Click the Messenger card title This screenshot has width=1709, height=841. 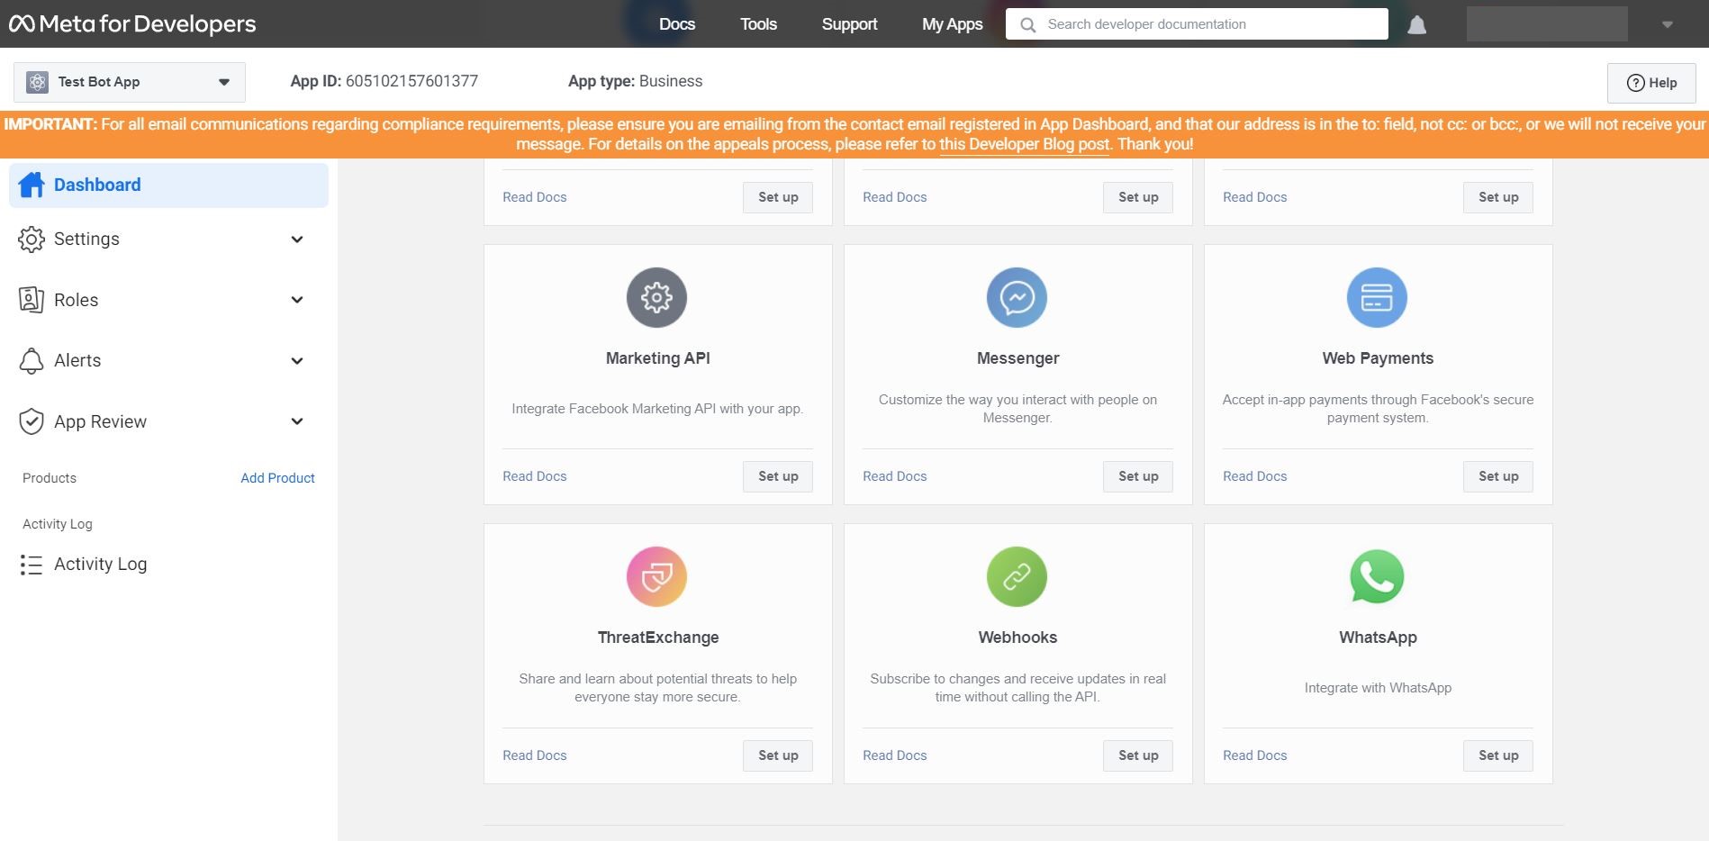coord(1017,358)
